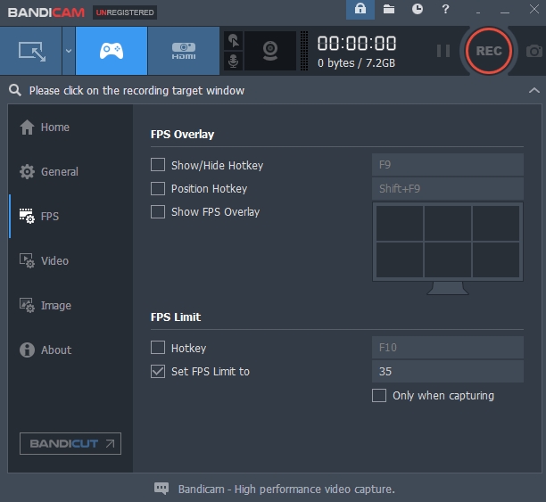Click the Bandicam logo
This screenshot has width=546, height=502.
pyautogui.click(x=46, y=12)
